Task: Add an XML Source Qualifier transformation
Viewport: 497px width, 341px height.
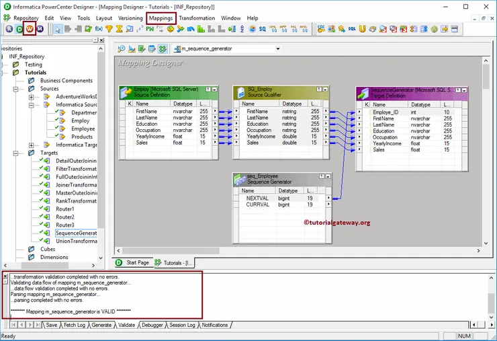Action: pos(273,29)
